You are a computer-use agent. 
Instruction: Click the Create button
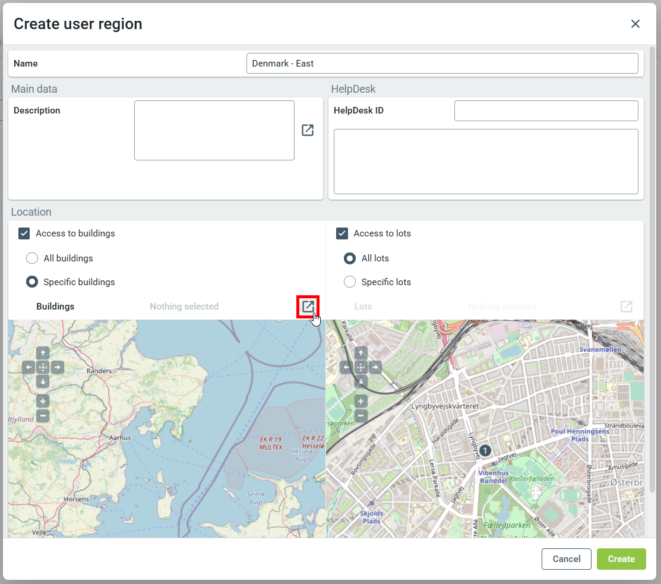[621, 559]
